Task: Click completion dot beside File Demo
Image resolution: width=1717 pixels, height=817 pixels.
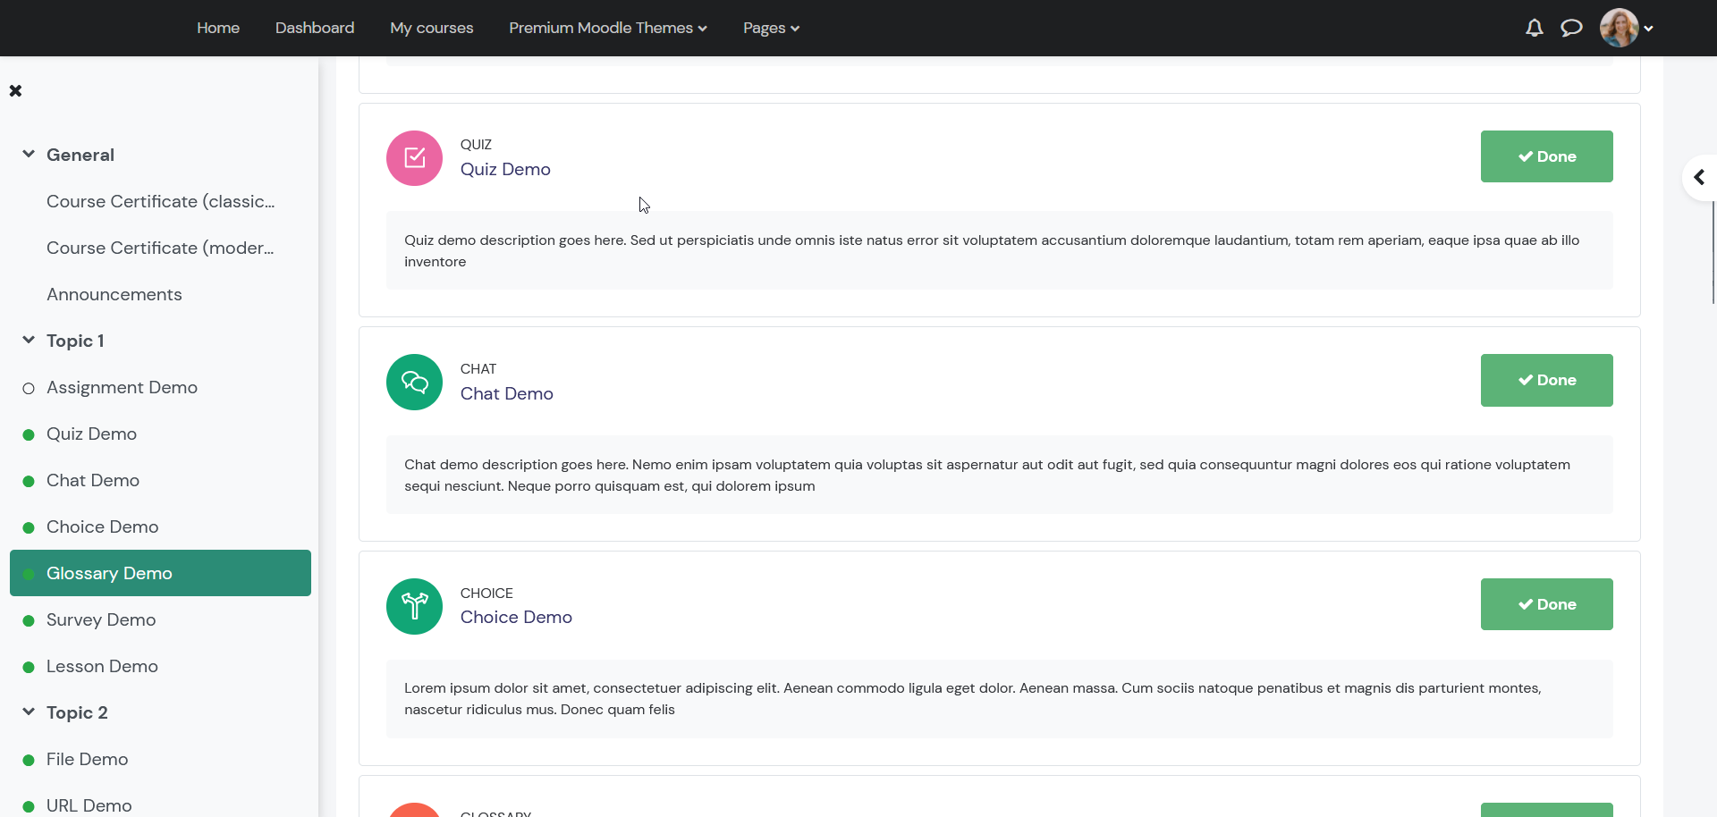Action: [29, 760]
